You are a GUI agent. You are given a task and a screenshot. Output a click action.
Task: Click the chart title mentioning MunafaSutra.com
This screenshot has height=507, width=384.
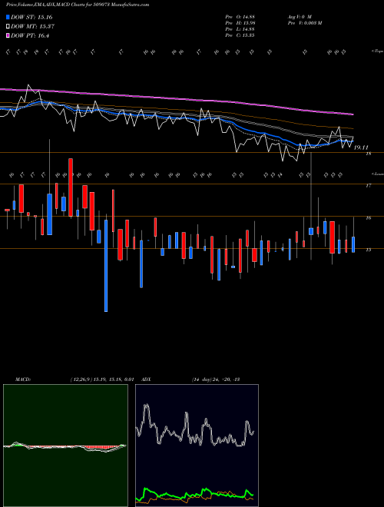tap(78, 5)
